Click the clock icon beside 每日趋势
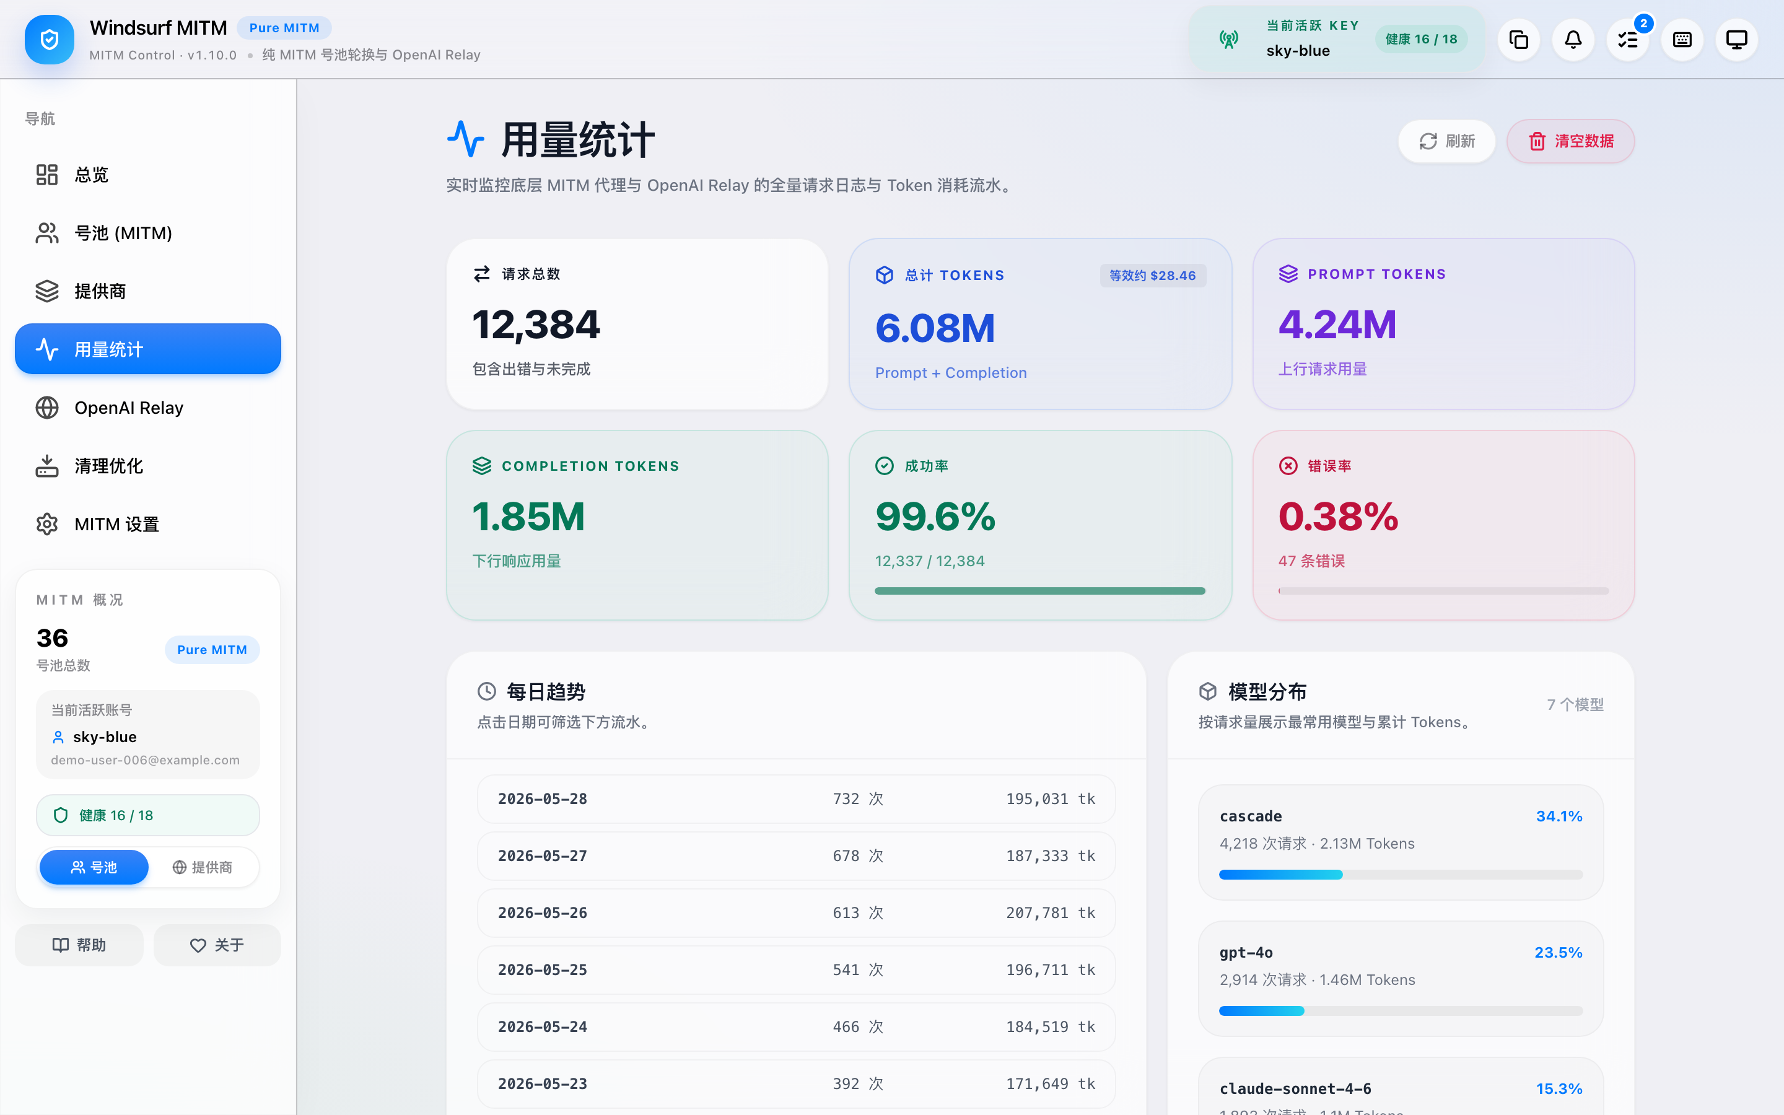1784x1115 pixels. (486, 691)
